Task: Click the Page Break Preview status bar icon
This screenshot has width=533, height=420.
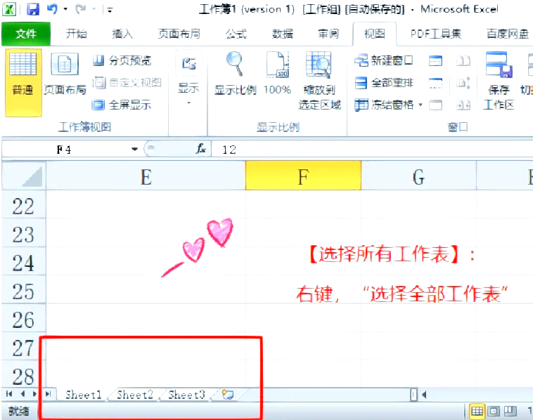Action: 510,412
